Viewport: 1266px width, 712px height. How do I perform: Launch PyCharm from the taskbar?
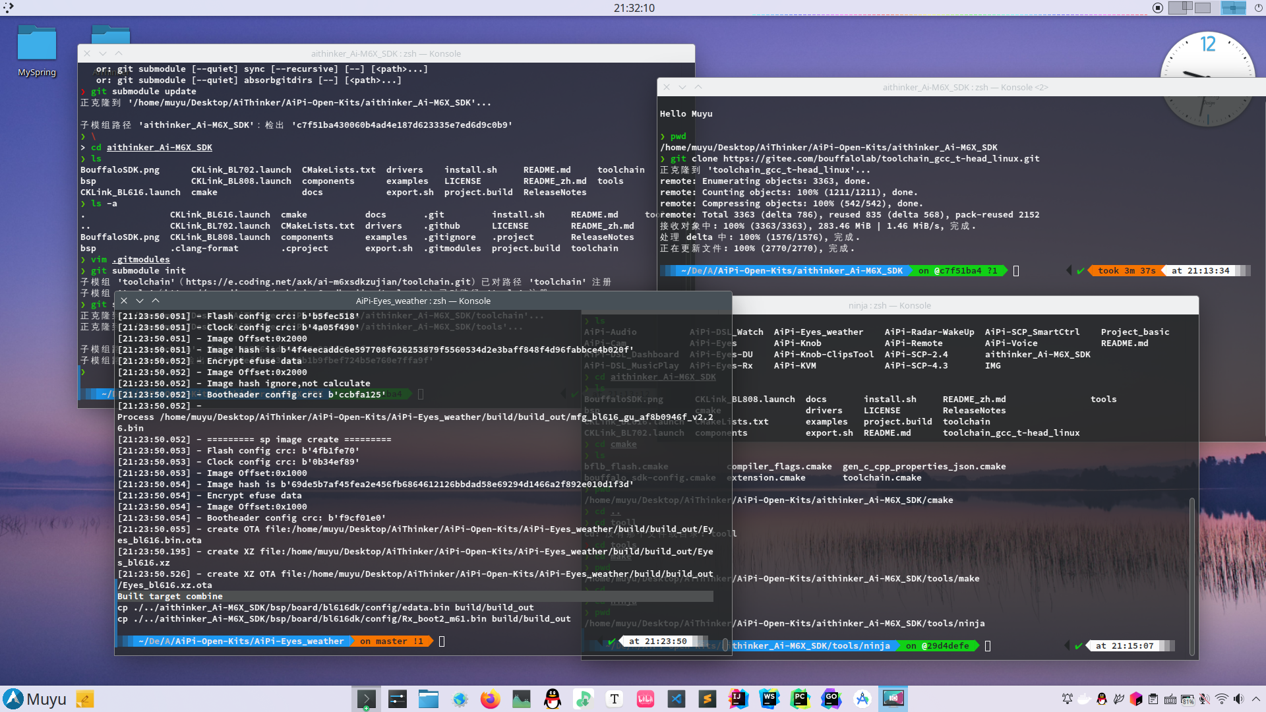(800, 699)
